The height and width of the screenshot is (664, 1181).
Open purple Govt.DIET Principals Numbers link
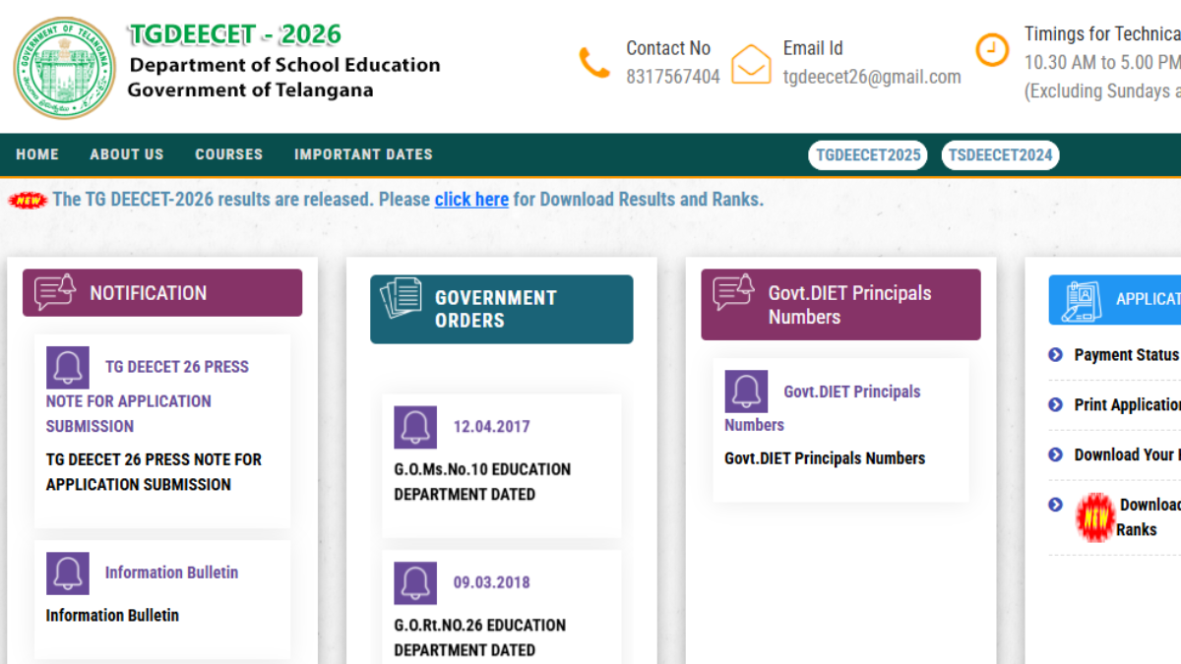(x=823, y=408)
